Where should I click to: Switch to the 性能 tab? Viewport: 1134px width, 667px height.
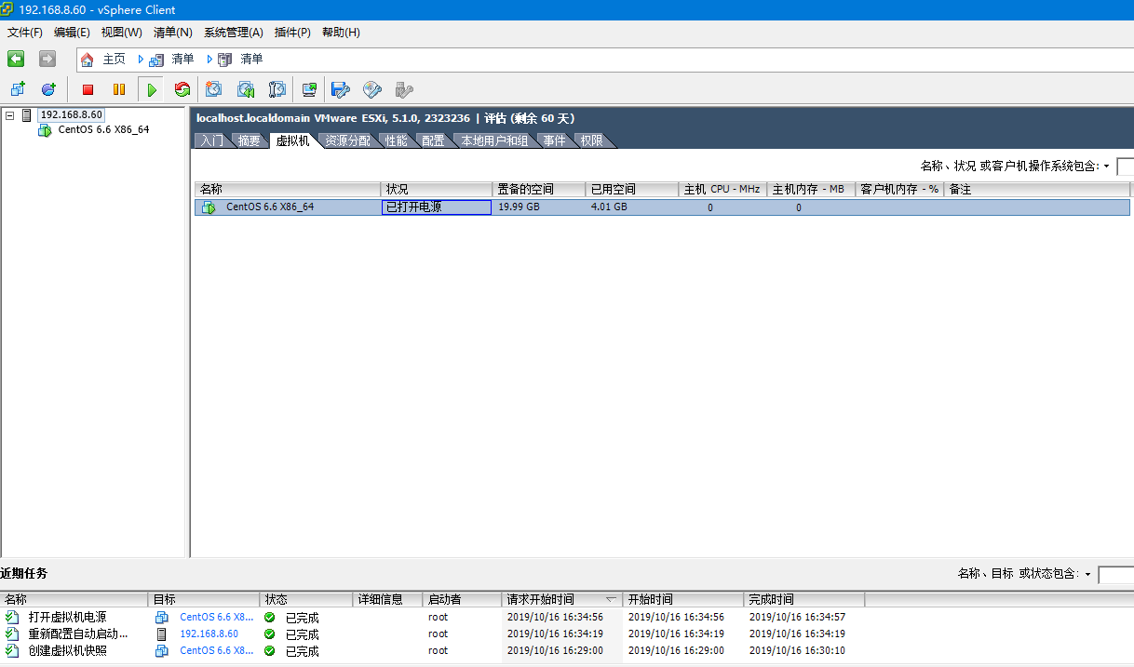(x=396, y=140)
